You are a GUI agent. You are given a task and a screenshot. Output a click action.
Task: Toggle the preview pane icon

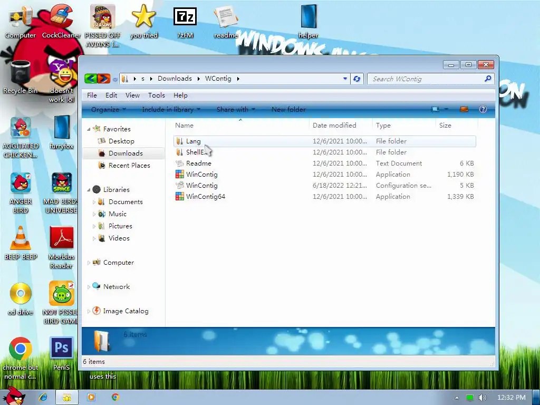tap(464, 110)
